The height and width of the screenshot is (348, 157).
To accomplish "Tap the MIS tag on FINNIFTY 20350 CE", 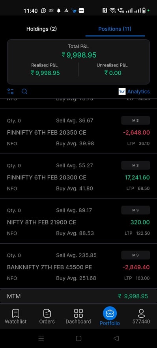I will [135, 120].
